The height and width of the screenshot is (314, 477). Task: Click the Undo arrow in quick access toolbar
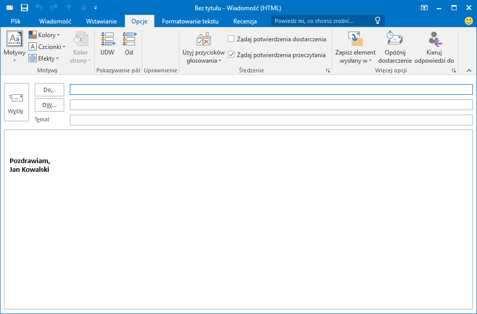click(x=39, y=8)
